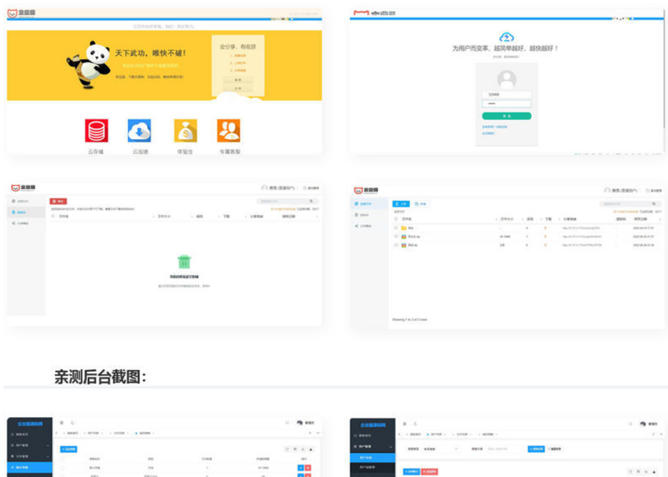Click the orange download icon on the folder row
Viewport: 668px width, 477px height.
pyautogui.click(x=545, y=228)
